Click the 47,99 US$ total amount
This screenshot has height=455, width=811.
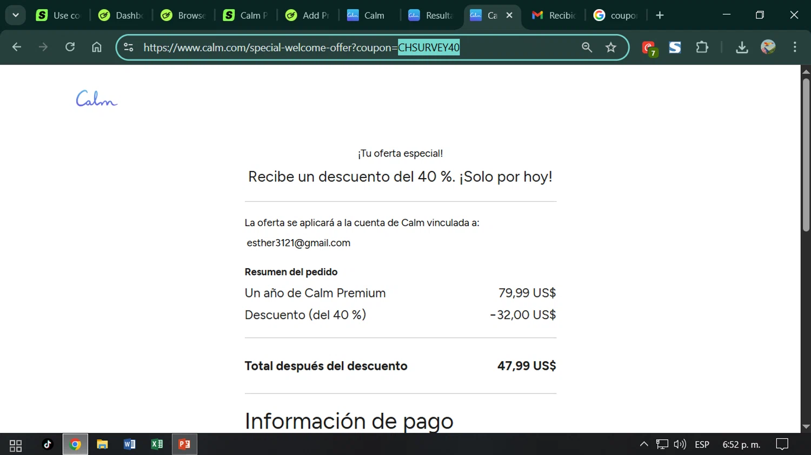pyautogui.click(x=527, y=366)
